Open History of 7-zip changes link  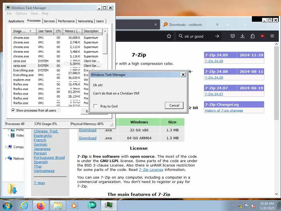224,110
